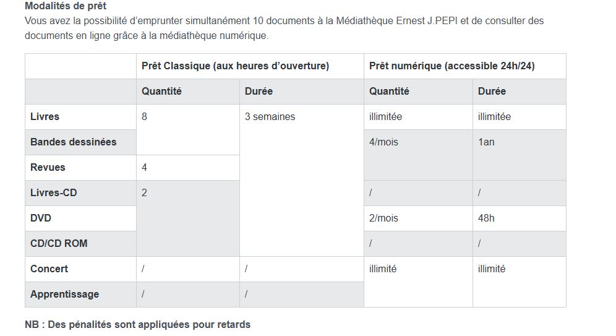Select the "CD/CD ROM" row label
Viewport: 616px width, 336px height.
(59, 243)
